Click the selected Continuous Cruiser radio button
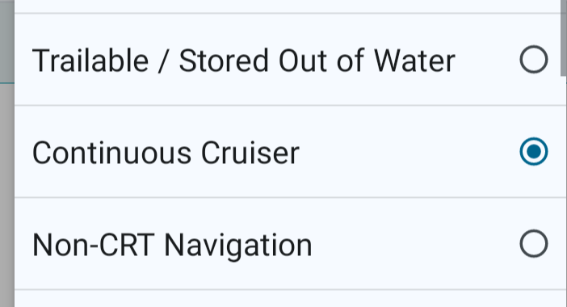 pos(534,152)
